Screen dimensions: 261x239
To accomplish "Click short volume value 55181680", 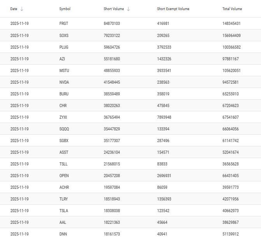I will click(112, 59).
